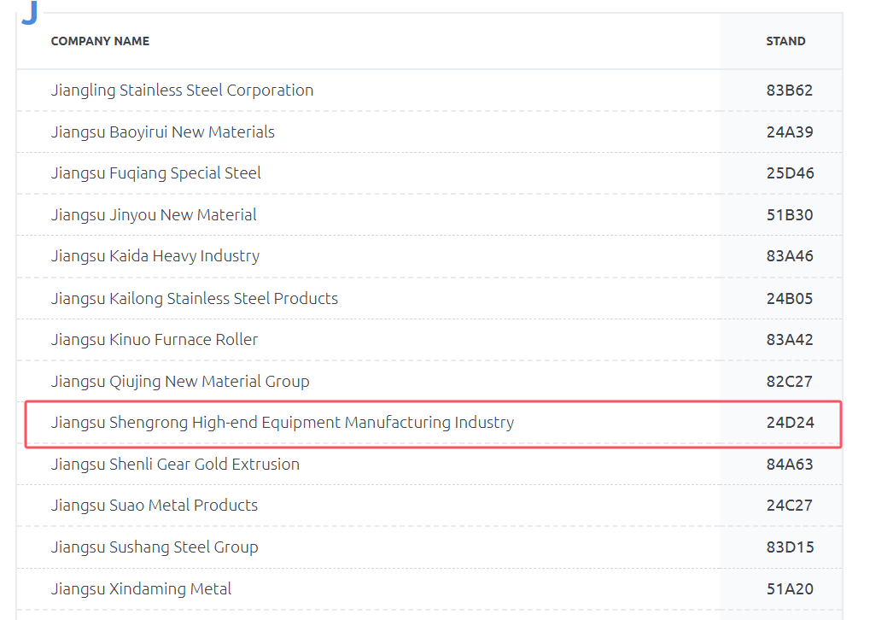
Task: Click the STAND column header
Action: [x=785, y=41]
